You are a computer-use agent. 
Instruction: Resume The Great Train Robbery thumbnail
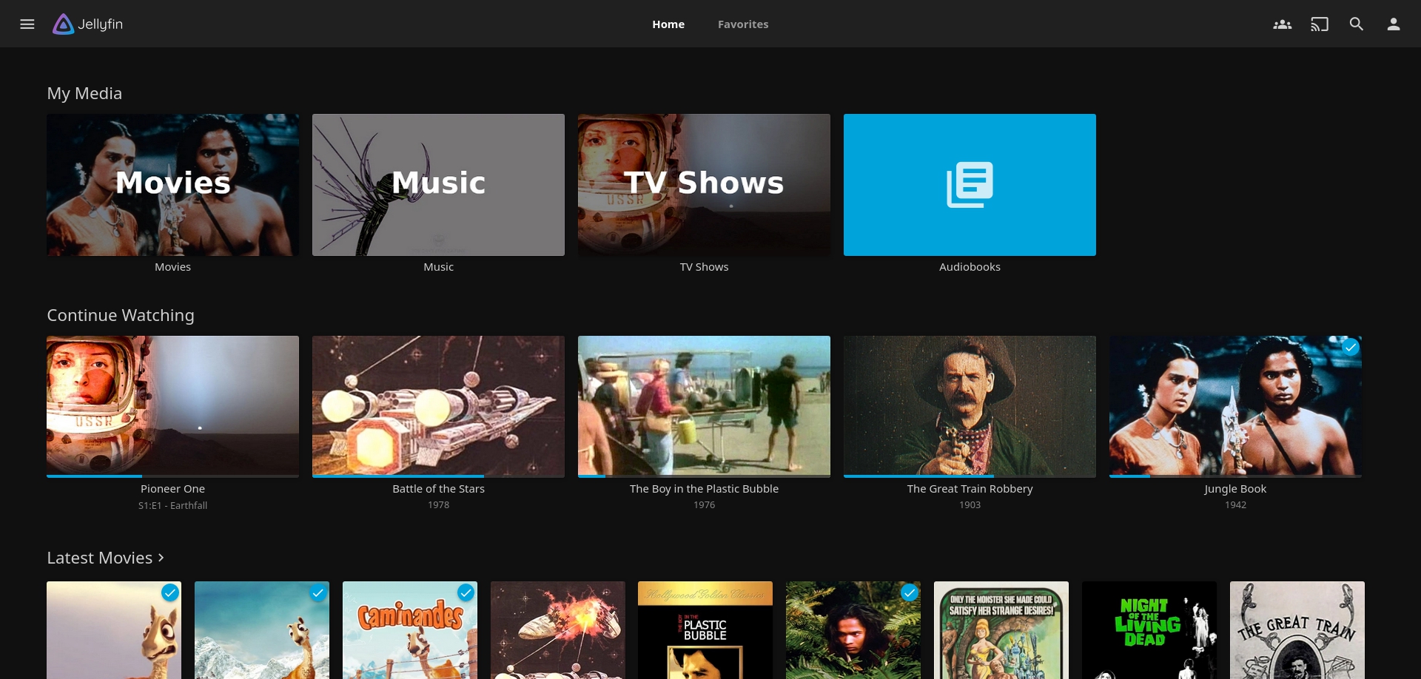[970, 405]
